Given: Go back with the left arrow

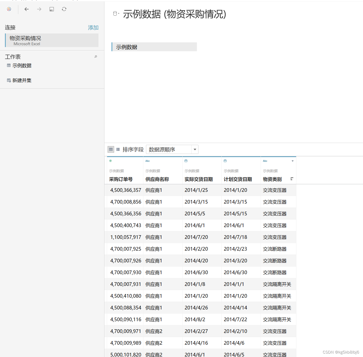Looking at the screenshot, I should pyautogui.click(x=26, y=9).
